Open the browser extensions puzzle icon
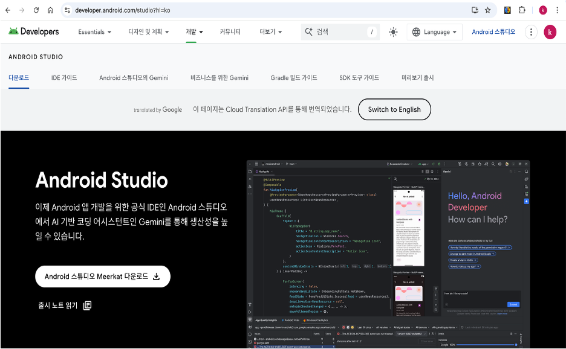Screen dimensions: 566x349 (x=522, y=10)
